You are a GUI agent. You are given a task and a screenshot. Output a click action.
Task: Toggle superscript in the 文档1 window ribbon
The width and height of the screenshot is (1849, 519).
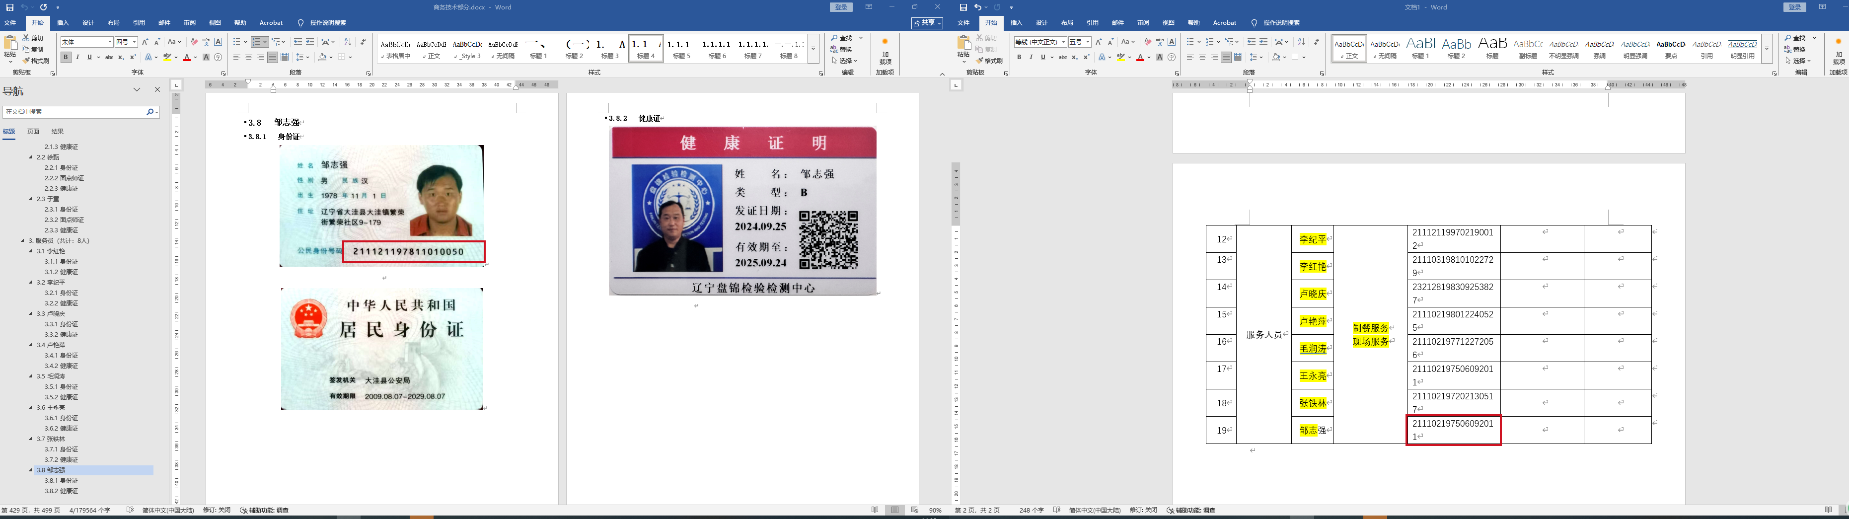click(x=1086, y=58)
